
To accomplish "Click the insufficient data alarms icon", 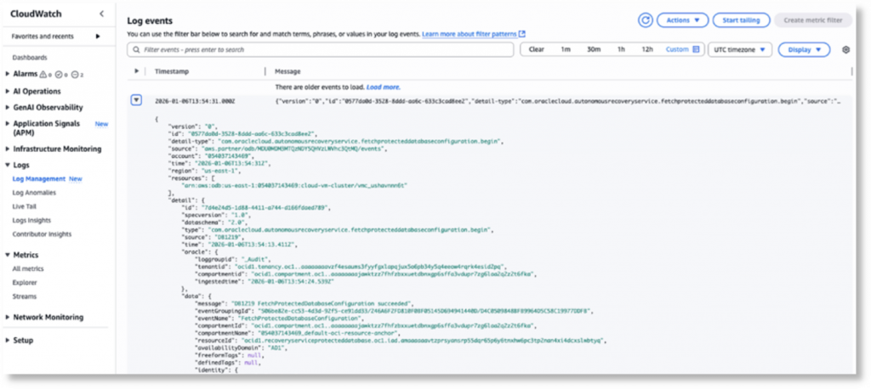I will pyautogui.click(x=75, y=74).
